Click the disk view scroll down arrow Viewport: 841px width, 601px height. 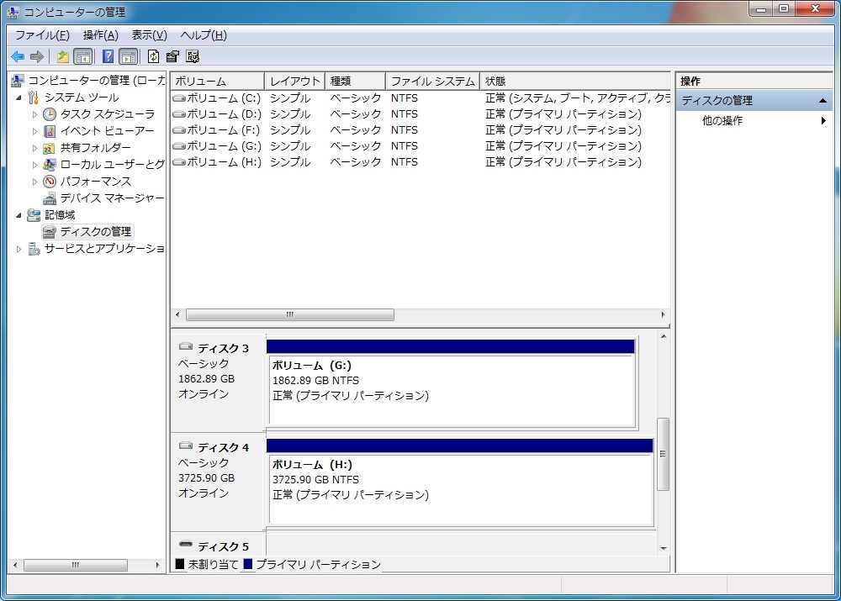[x=664, y=549]
